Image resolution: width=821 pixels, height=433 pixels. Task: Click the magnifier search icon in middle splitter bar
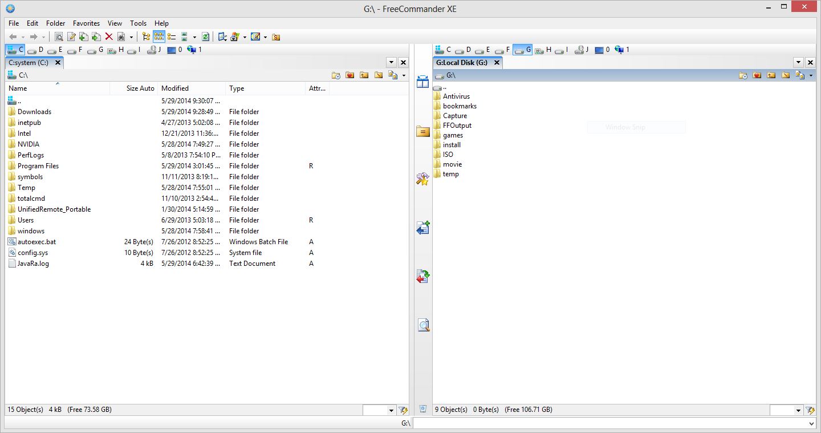423,325
